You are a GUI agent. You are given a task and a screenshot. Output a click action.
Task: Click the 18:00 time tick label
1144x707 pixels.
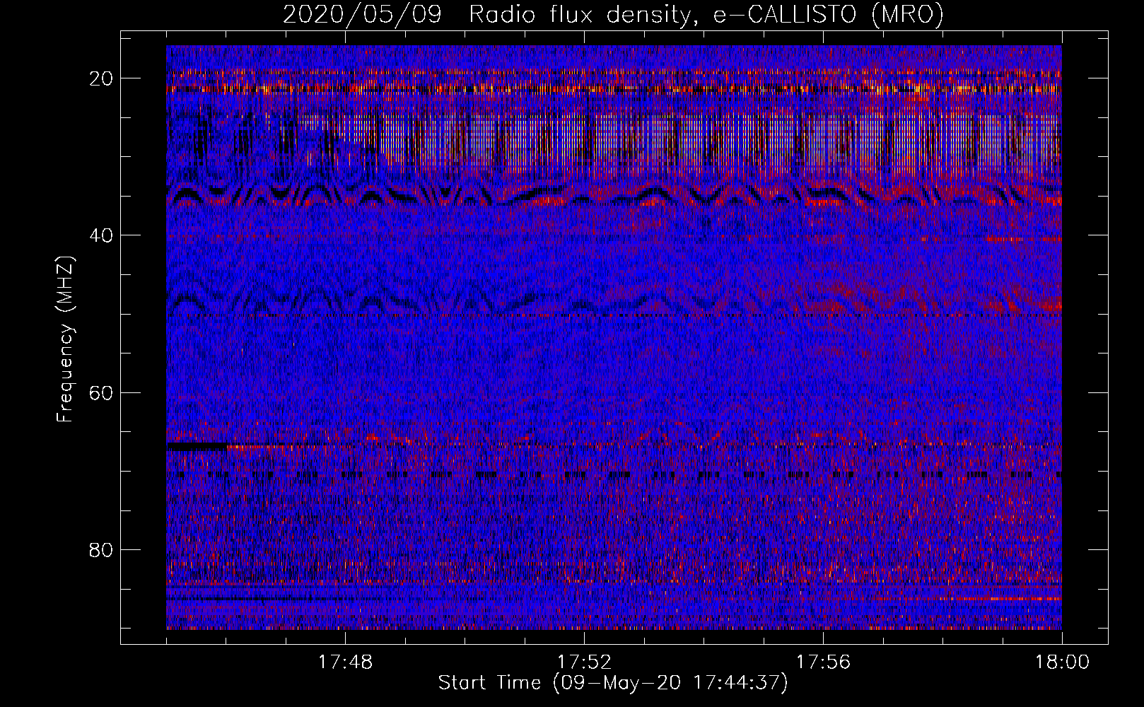(x=1062, y=662)
